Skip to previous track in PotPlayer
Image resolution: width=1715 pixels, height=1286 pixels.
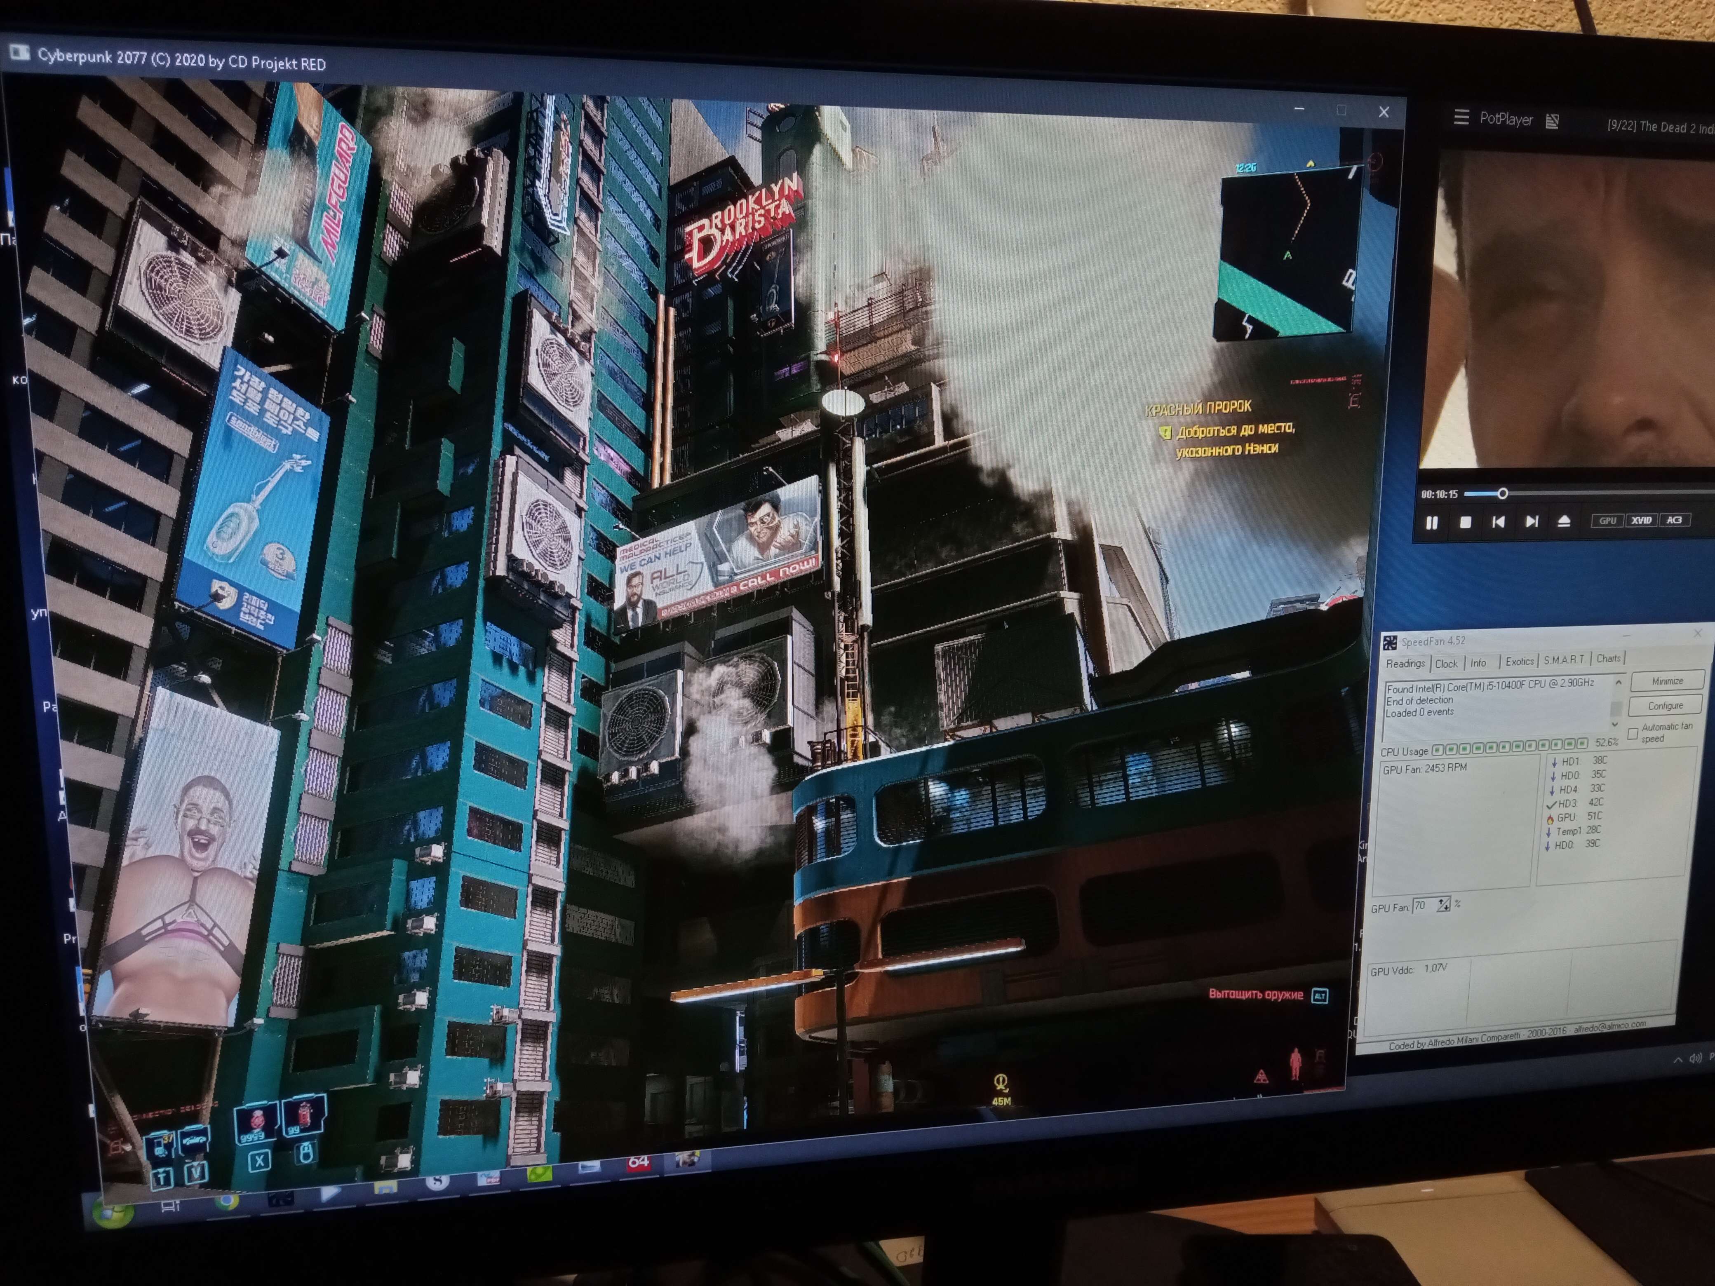[1498, 522]
